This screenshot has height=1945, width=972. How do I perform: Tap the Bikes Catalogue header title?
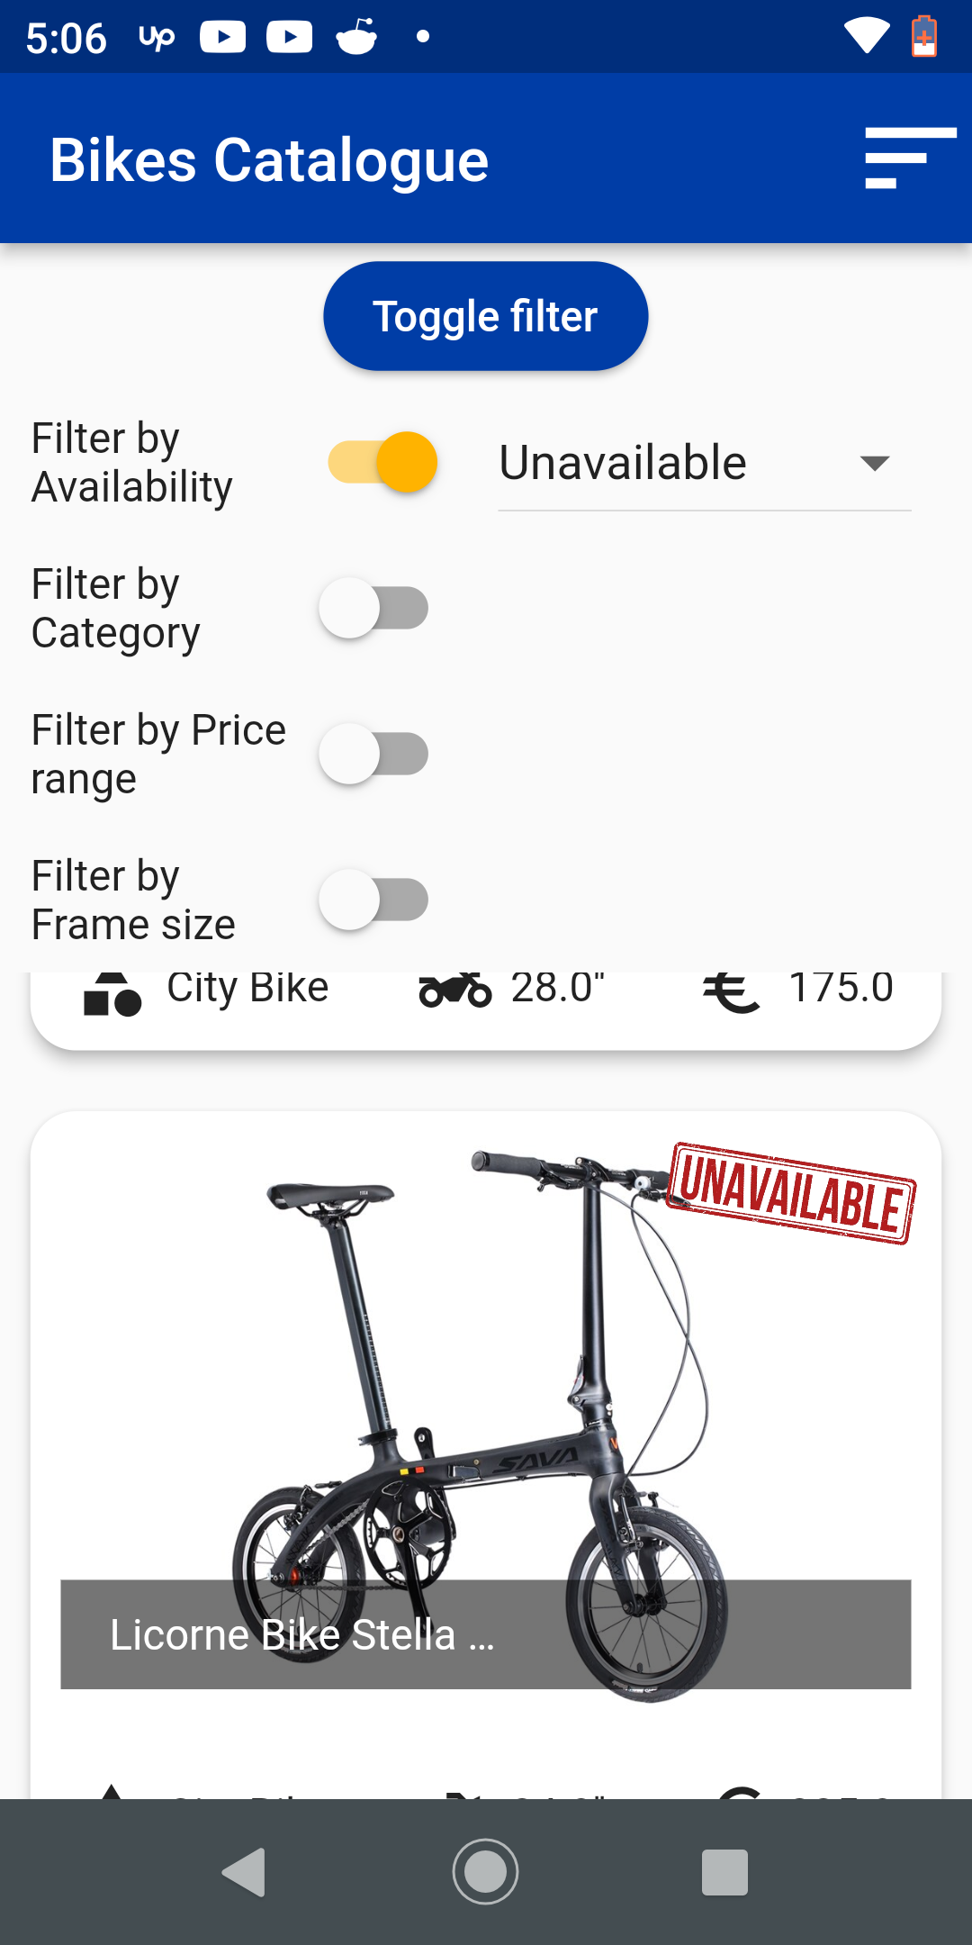click(269, 160)
